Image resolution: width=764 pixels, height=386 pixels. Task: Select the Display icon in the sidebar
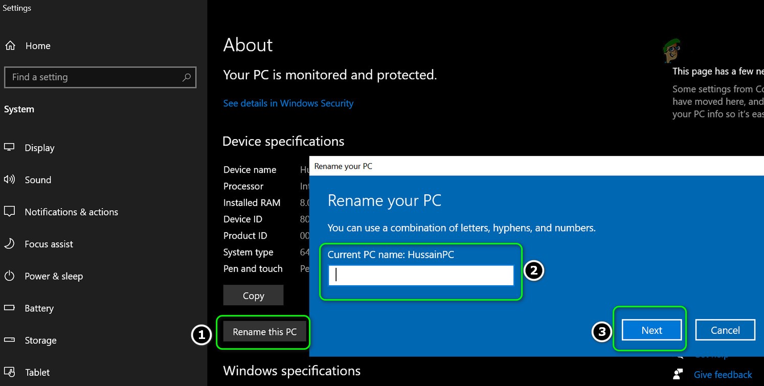click(x=9, y=148)
